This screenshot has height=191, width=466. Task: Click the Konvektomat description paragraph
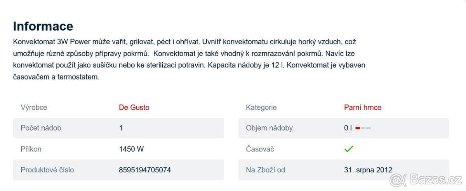pos(189,59)
